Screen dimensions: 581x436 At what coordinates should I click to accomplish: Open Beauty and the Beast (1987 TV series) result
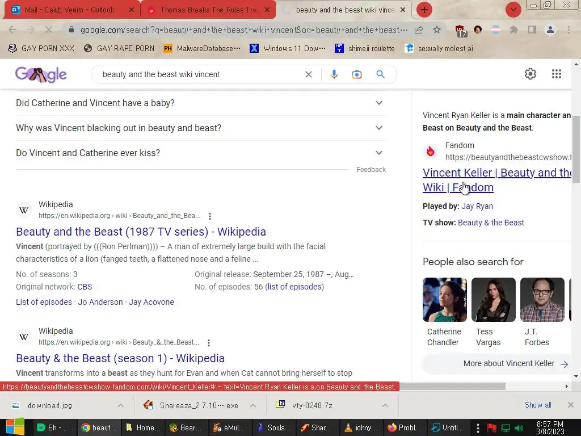pos(141,232)
